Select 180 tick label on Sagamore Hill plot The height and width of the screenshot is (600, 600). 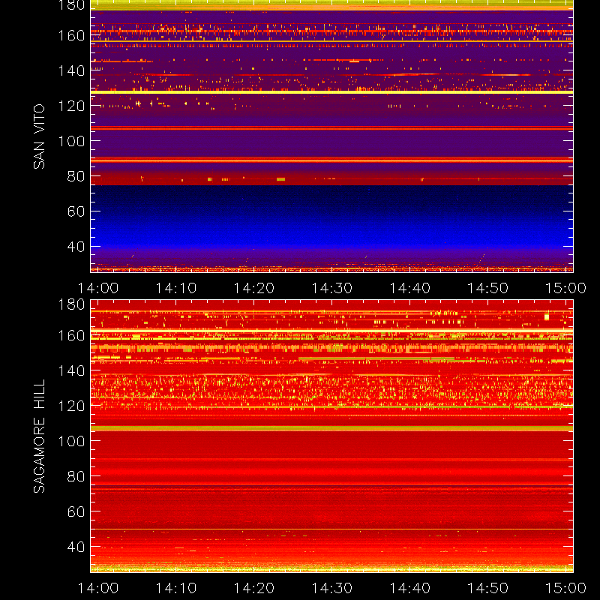pyautogui.click(x=71, y=304)
